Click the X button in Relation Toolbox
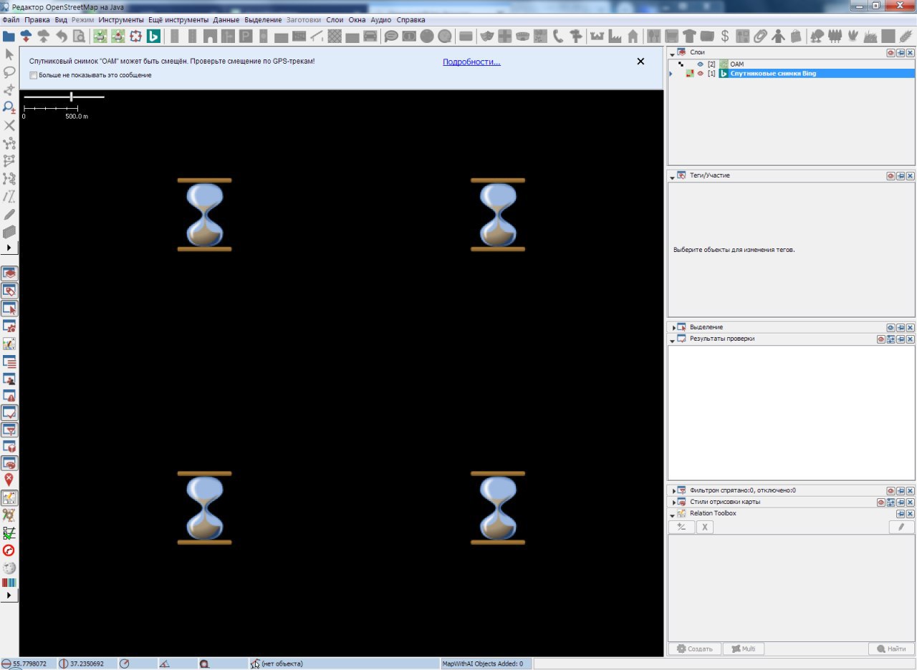917x670 pixels. coord(705,528)
